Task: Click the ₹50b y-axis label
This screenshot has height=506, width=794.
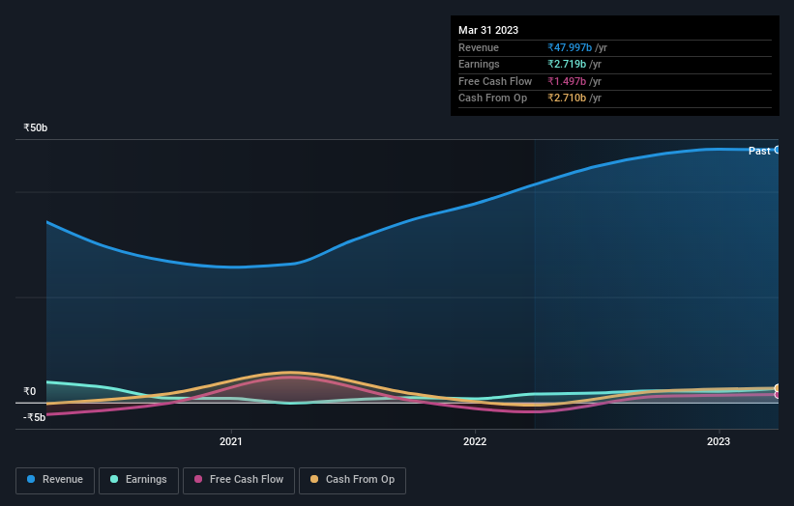Action: (36, 127)
